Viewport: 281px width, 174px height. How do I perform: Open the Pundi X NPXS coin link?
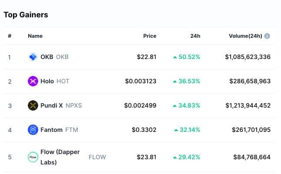pyautogui.click(x=61, y=105)
